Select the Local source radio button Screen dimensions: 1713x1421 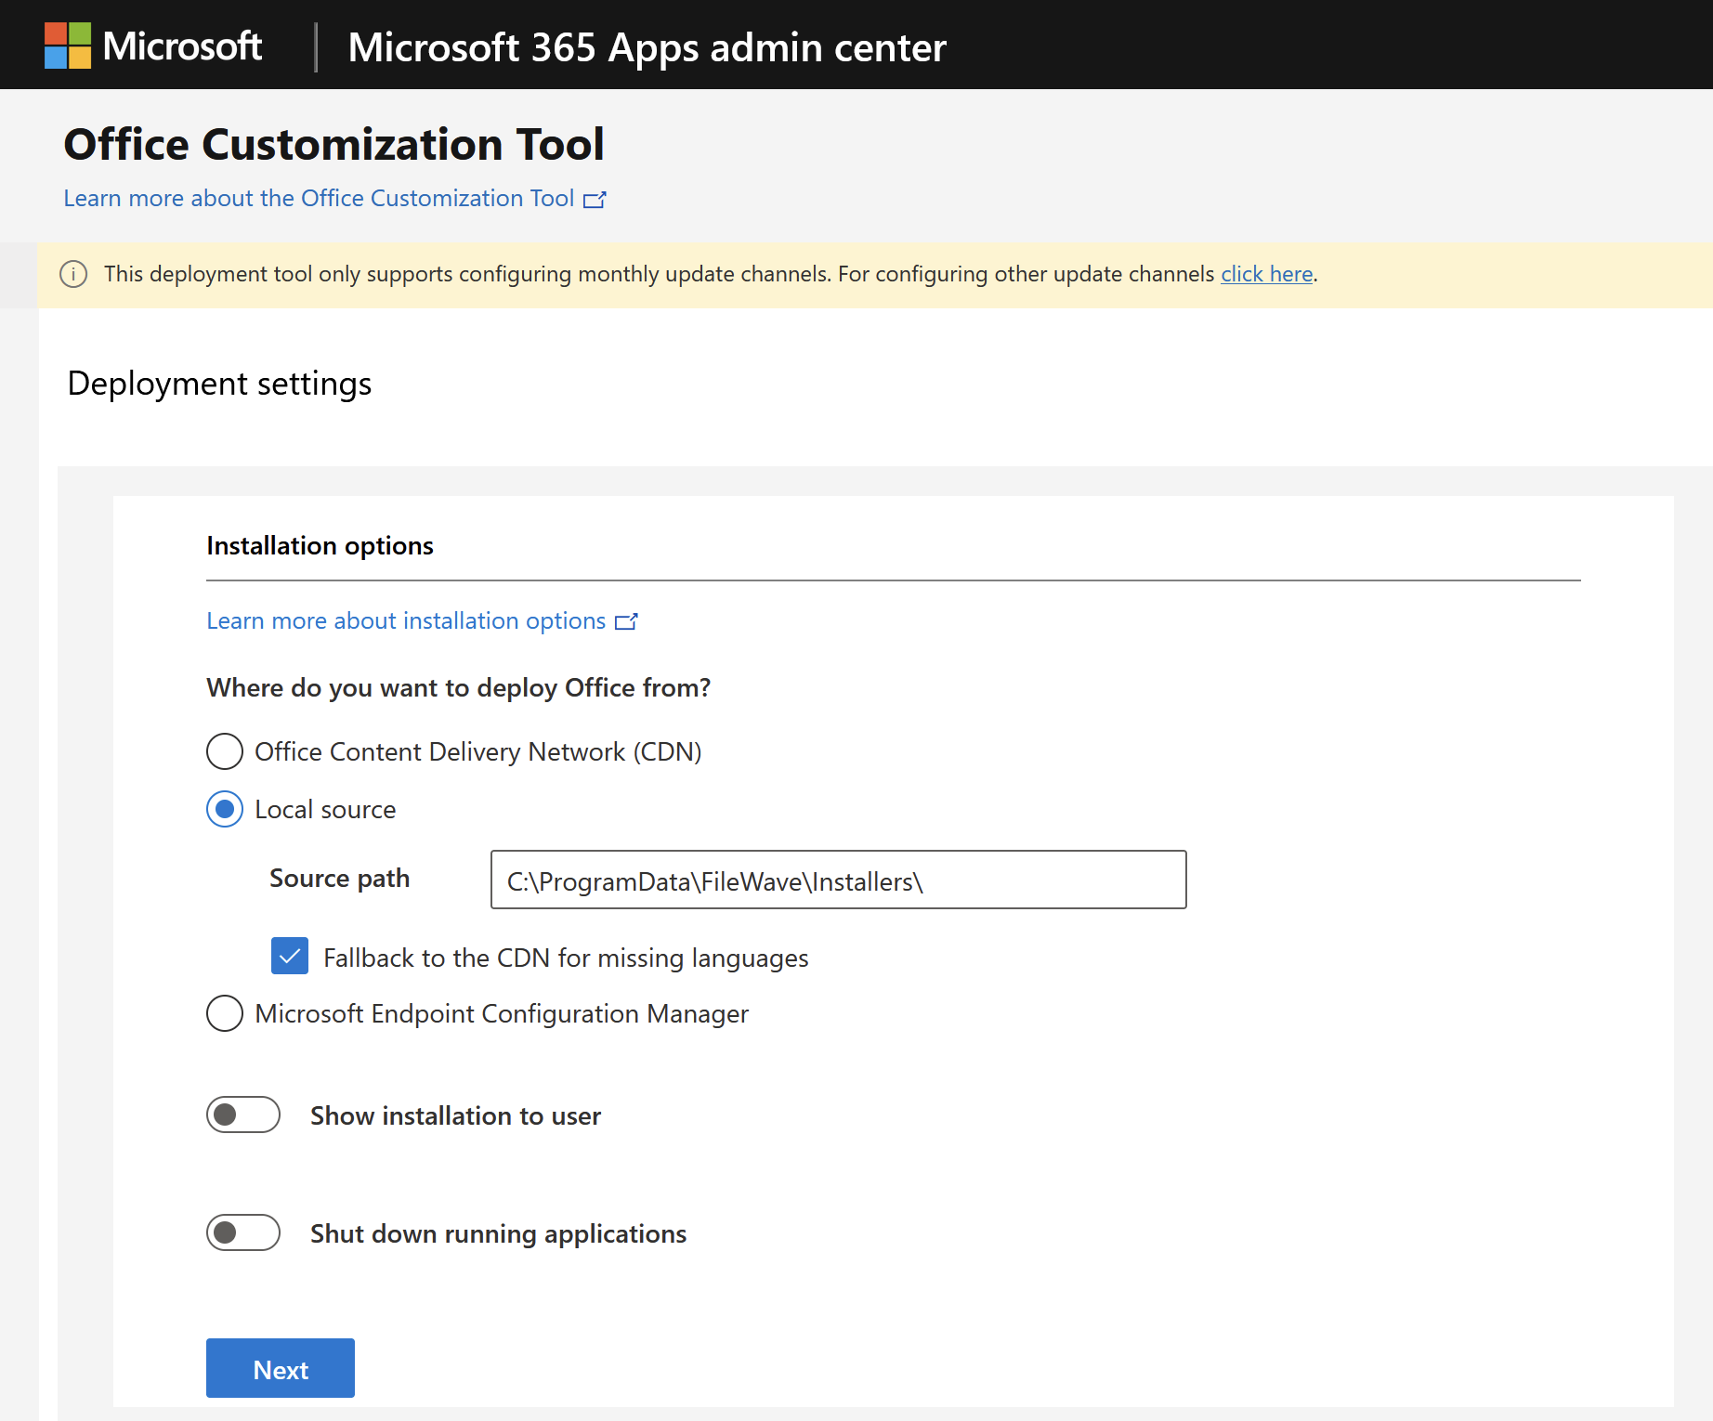tap(225, 809)
